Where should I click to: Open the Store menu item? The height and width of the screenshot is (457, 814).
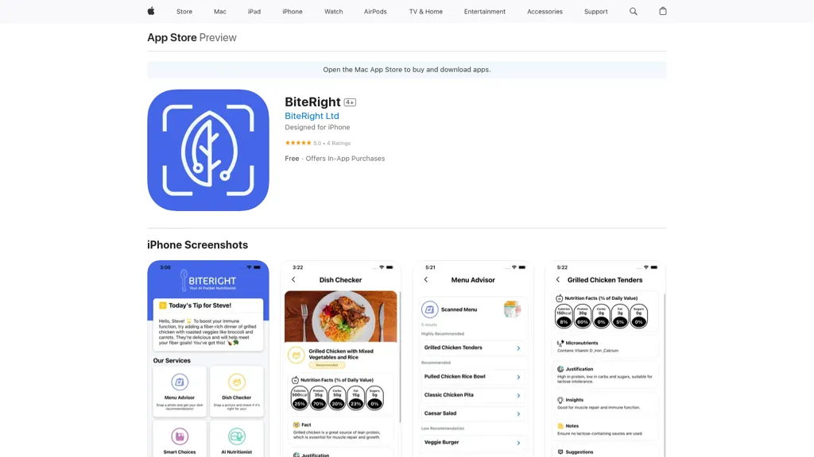point(184,11)
